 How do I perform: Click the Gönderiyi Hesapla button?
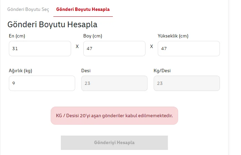click(114, 143)
